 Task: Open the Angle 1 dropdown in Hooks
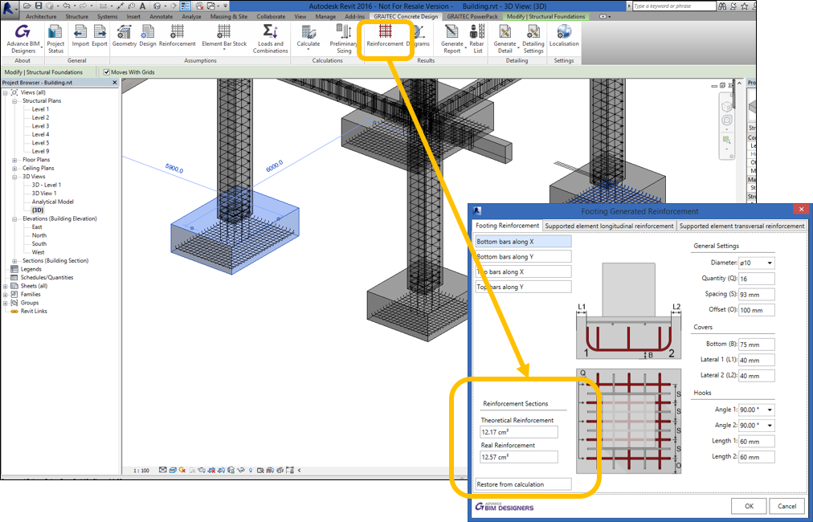(x=754, y=410)
